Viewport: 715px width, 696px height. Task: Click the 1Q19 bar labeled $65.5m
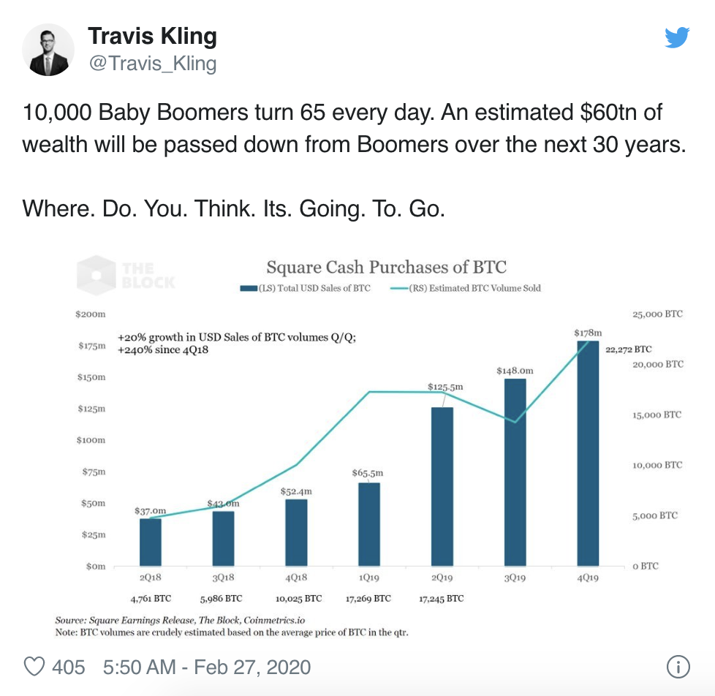tap(369, 524)
